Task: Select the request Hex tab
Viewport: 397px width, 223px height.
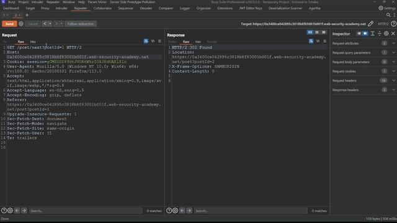Action: tap(33, 42)
